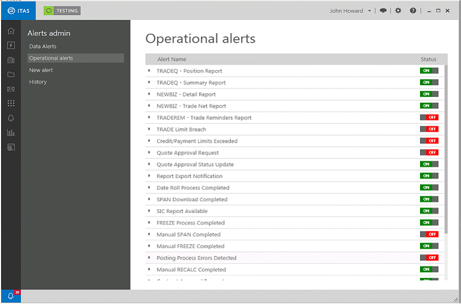Open the apps grid sidebar icon

(x=11, y=103)
